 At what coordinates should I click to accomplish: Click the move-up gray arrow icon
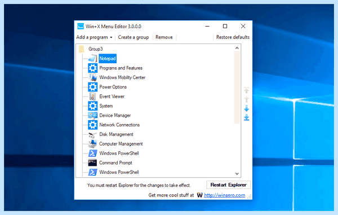coord(246,99)
